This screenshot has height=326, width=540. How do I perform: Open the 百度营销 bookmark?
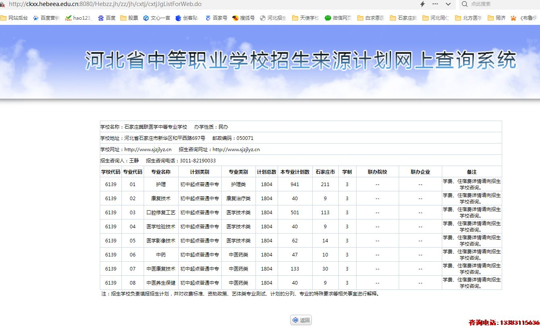[x=46, y=18]
